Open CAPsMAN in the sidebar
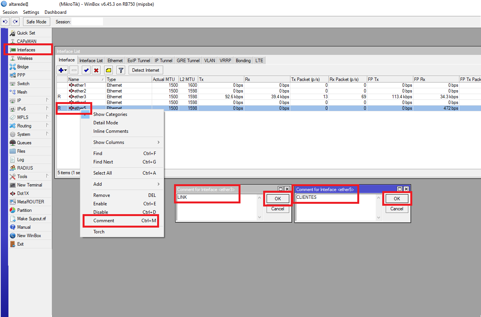Image resolution: width=481 pixels, height=317 pixels. (x=30, y=41)
